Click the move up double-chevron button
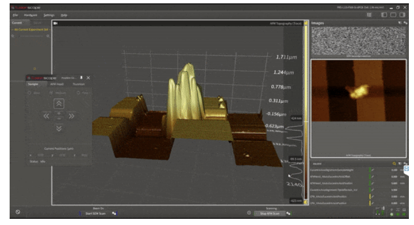 59,103
